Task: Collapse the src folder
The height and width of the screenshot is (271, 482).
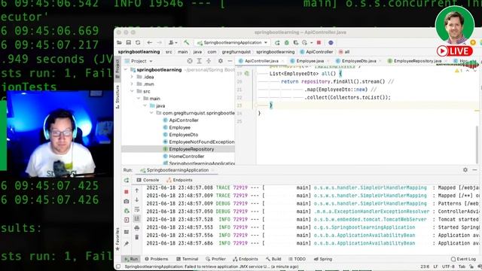Action: [x=133, y=91]
